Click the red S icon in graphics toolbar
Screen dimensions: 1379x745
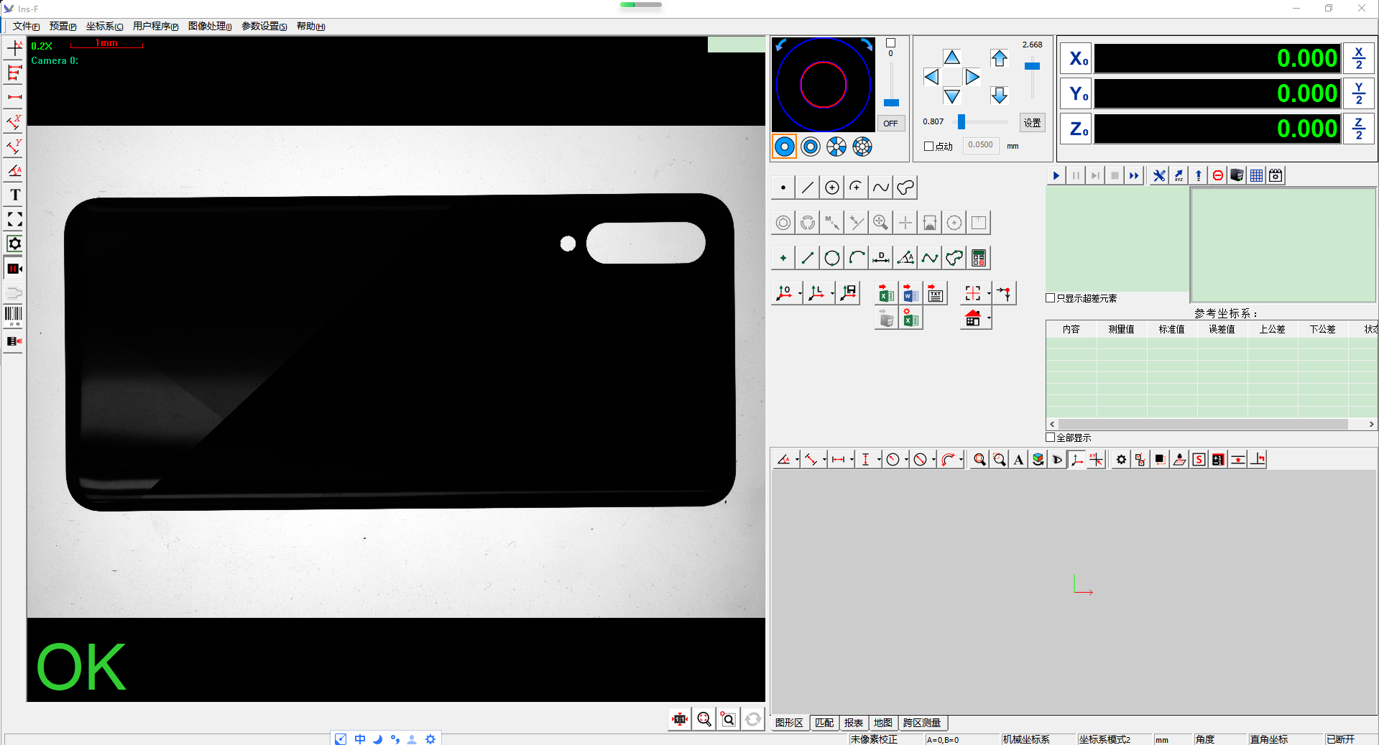click(x=1199, y=460)
